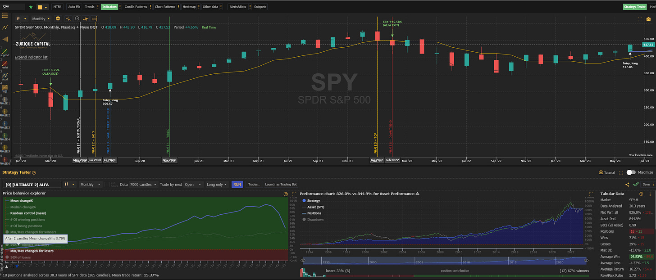Click the [0] [ULTIMATE 2] ALFA strategy field
656x280 pixels.
click(x=32, y=185)
